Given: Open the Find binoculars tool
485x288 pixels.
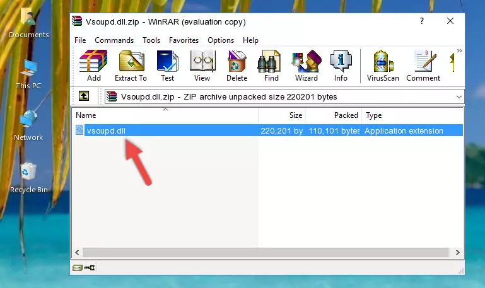Looking at the screenshot, I should [271, 66].
